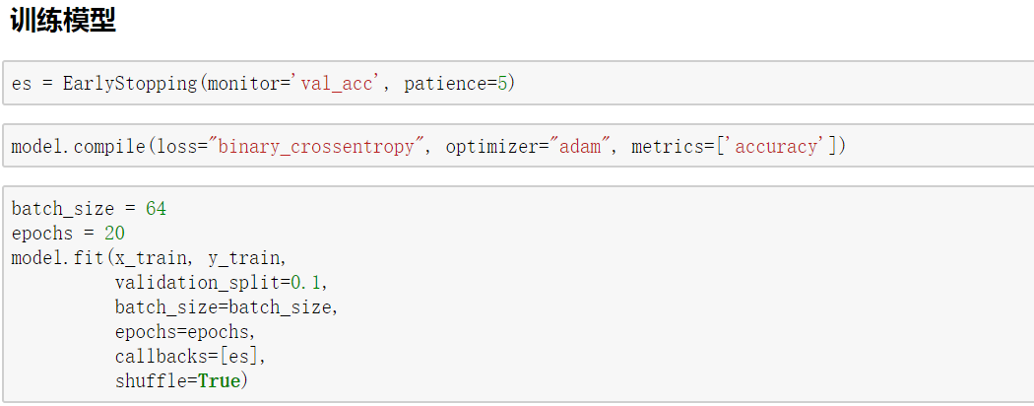Click the shuffle=True keyword value
The image size is (1034, 406).
tap(219, 380)
